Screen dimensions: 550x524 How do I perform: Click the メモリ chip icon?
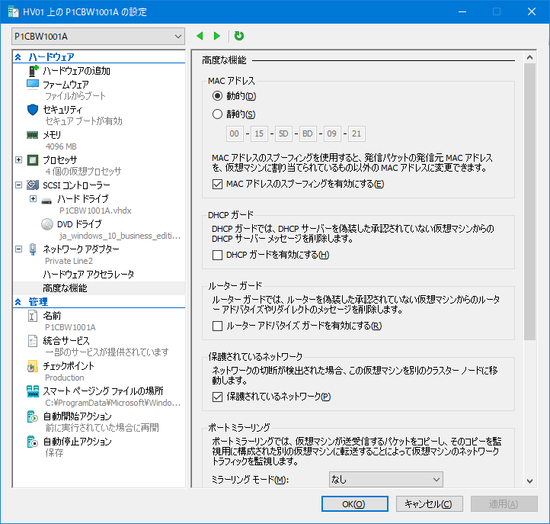point(33,135)
